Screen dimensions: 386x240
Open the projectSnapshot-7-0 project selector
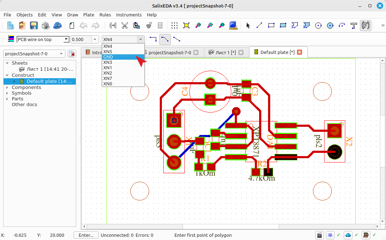click(34, 54)
